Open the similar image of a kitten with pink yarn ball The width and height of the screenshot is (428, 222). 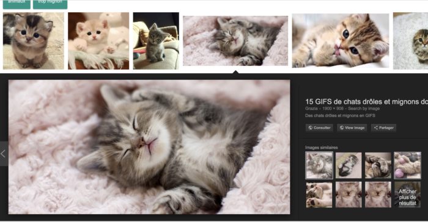(407, 165)
